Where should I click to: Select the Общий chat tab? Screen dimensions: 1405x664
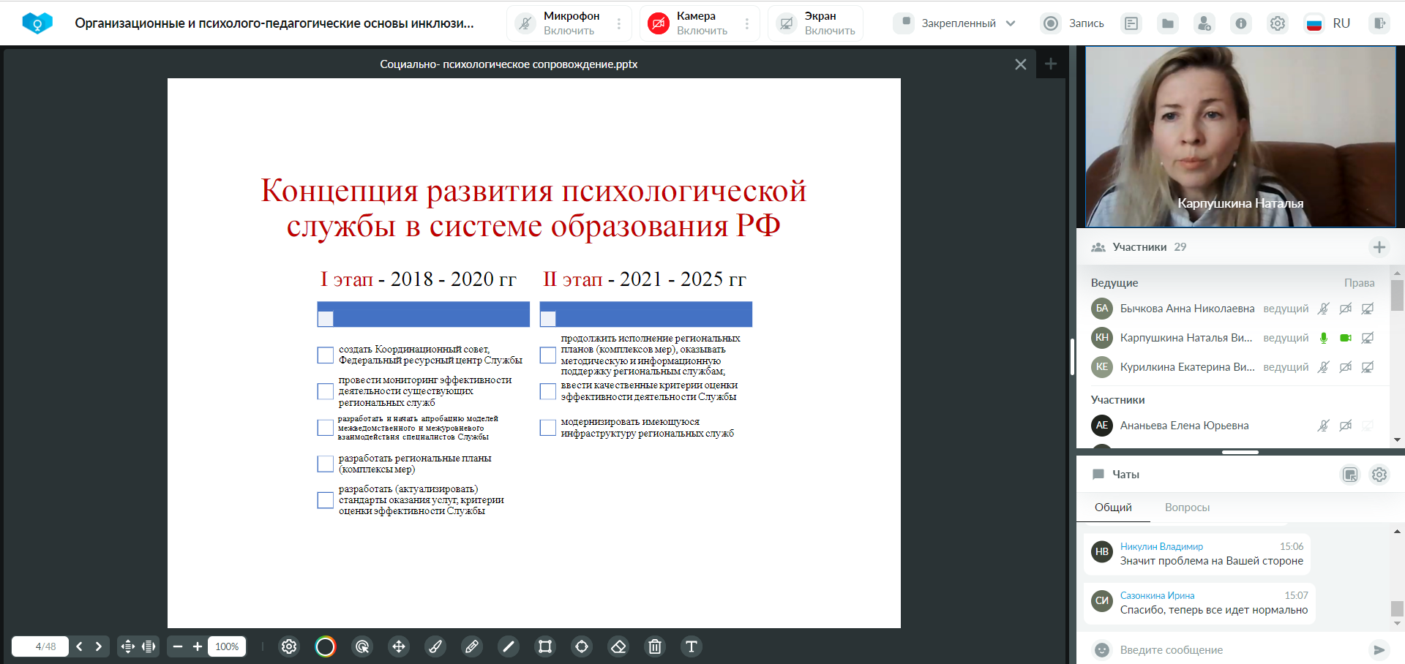click(1113, 508)
